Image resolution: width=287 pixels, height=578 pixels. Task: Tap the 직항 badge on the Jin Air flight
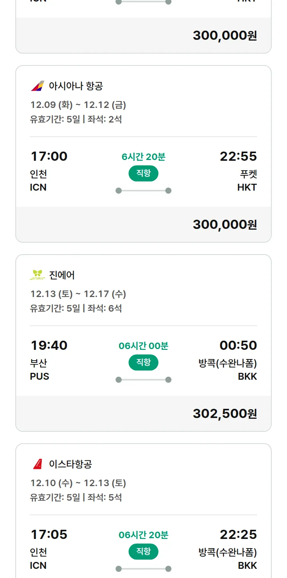pos(143,362)
